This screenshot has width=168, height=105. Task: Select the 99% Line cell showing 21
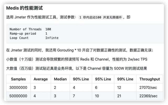click(119, 96)
